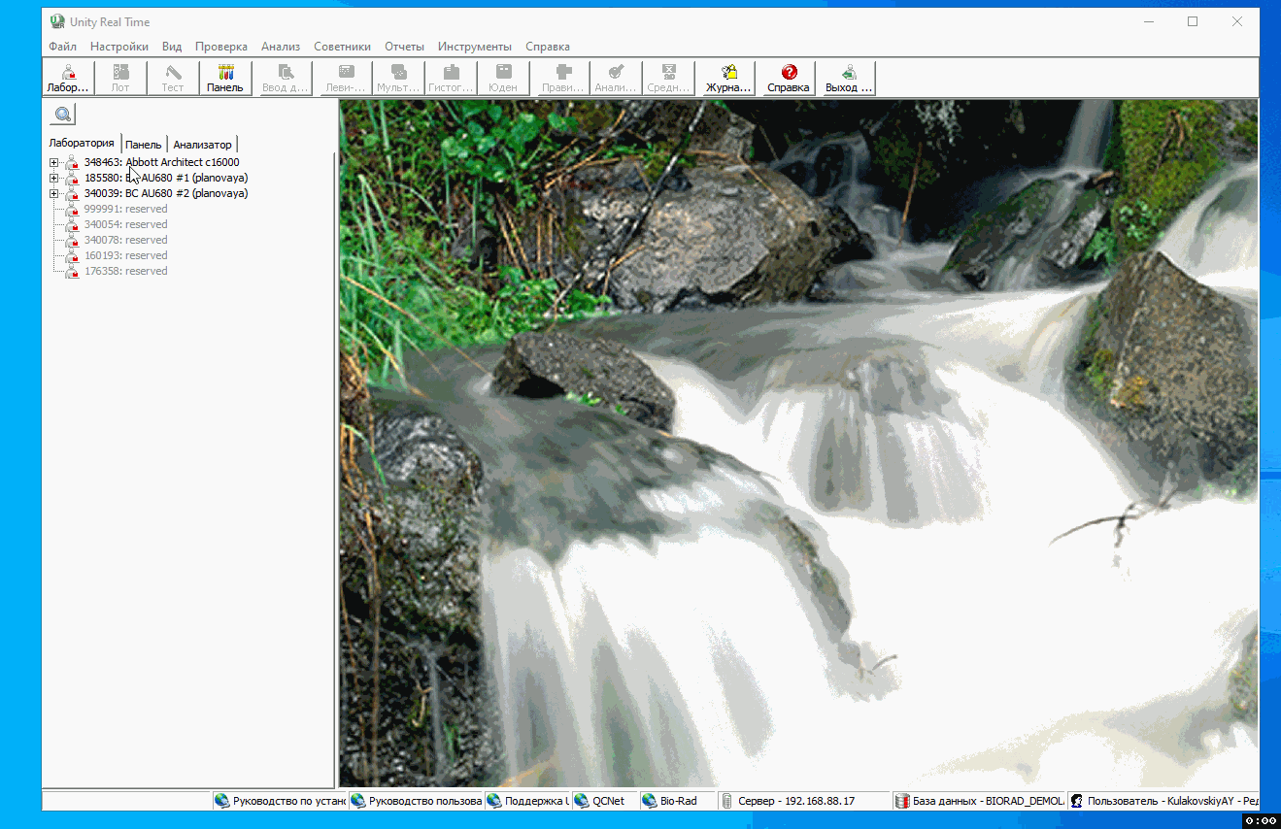Viewport: 1281px width, 829px height.
Task: Open the QCNet status bar link
Action: tap(607, 801)
